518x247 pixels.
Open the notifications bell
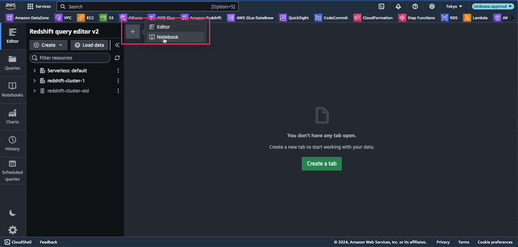[398, 6]
